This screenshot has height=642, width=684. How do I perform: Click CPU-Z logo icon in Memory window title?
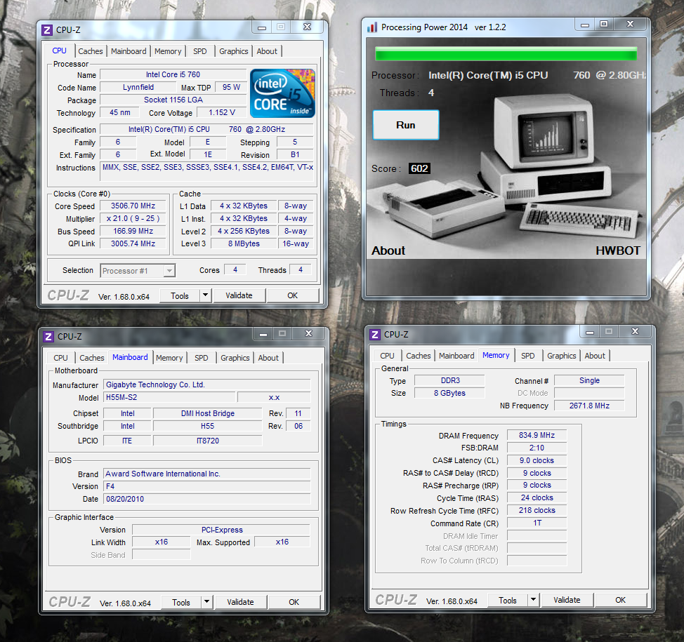click(x=375, y=334)
